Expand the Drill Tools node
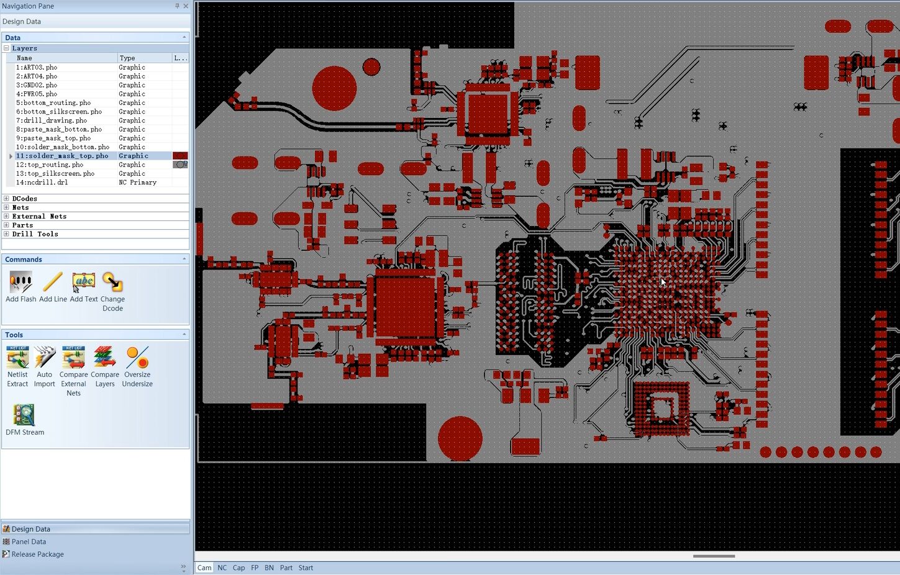Image resolution: width=900 pixels, height=575 pixels. pos(7,234)
